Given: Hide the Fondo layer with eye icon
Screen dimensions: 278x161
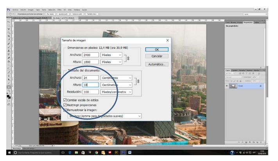Looking at the screenshot, I should [227, 86].
